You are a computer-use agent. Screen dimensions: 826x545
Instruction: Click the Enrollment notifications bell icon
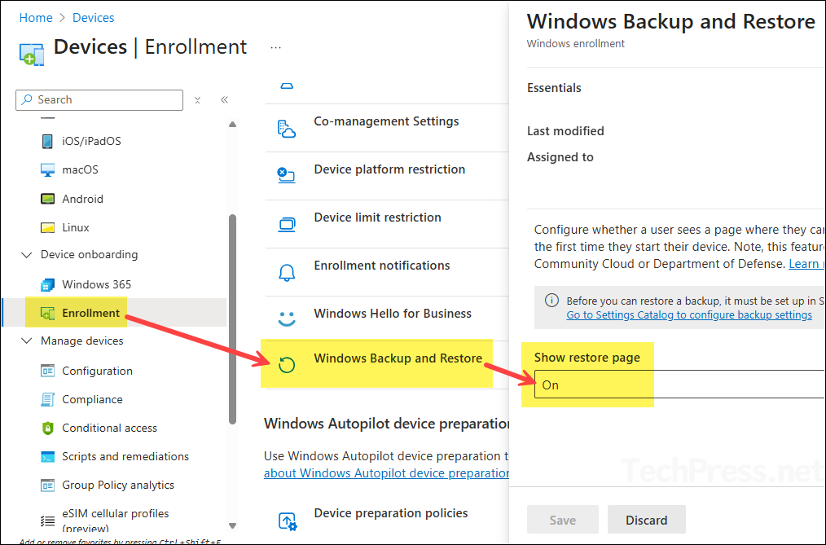[x=286, y=272]
